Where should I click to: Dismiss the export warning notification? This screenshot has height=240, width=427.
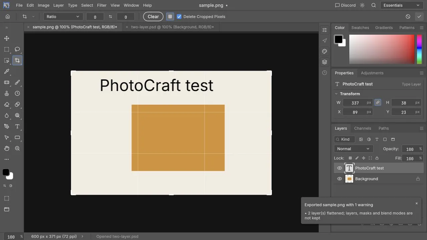[x=416, y=203]
